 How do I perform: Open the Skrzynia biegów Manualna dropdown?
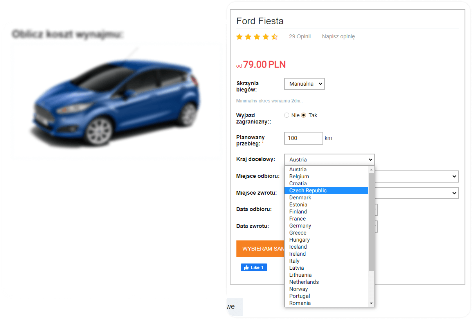[304, 84]
